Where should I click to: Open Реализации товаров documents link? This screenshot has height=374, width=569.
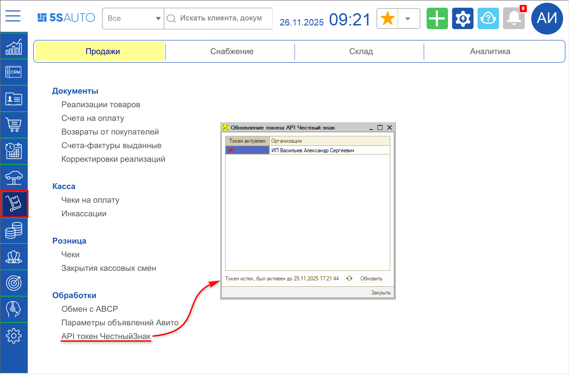point(101,105)
